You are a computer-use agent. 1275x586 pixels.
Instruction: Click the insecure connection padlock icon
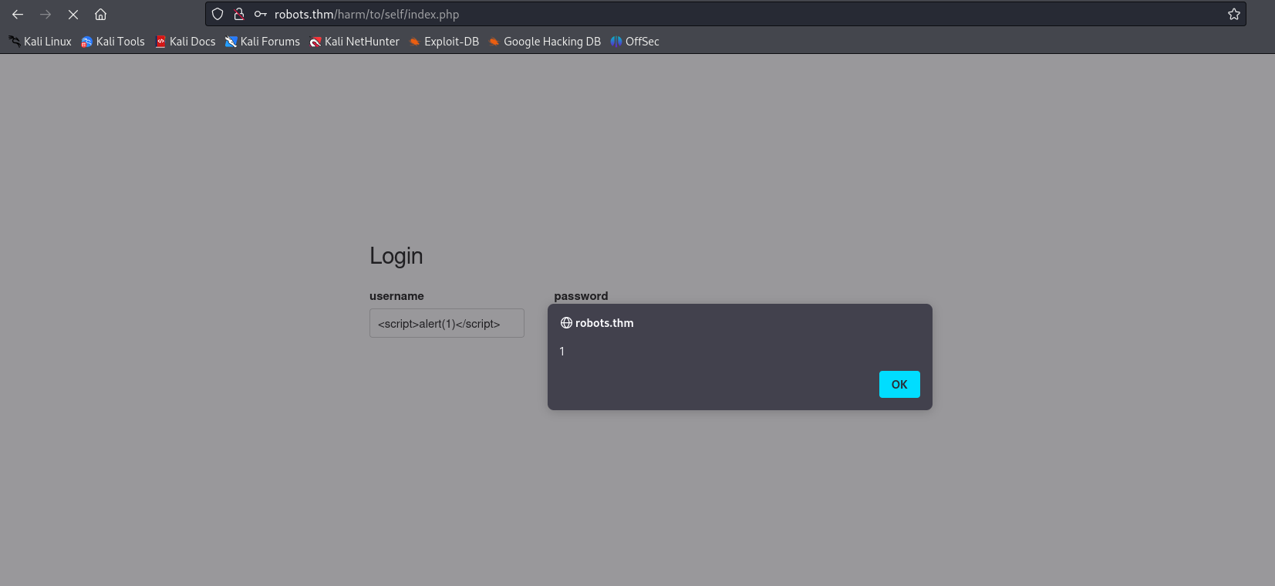[239, 14]
